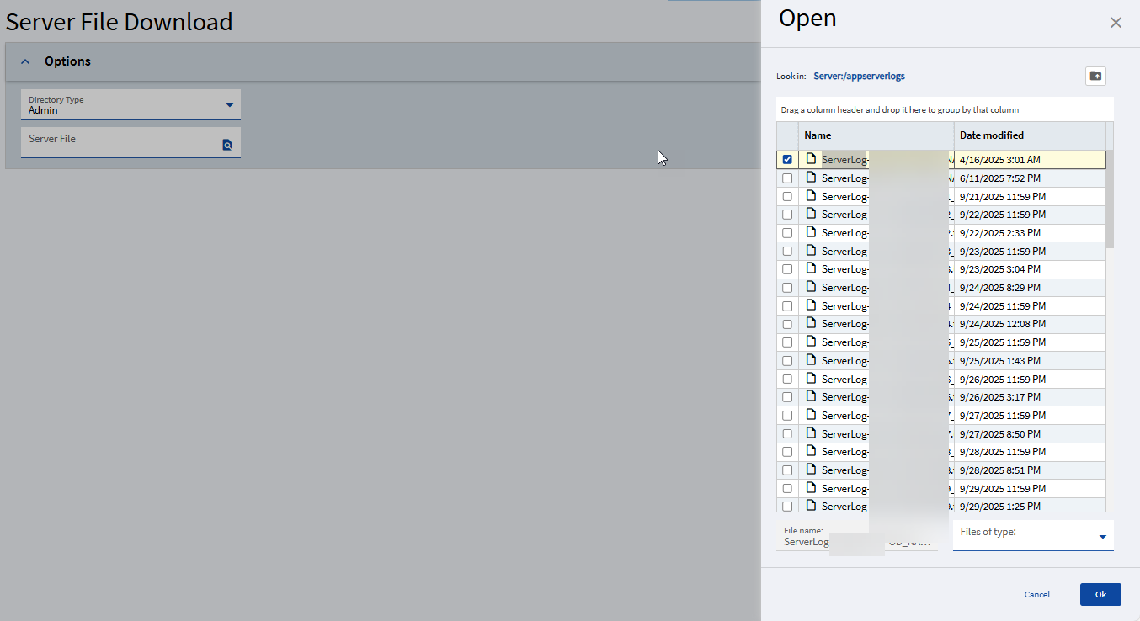This screenshot has height=621, width=1140.
Task: Tick the checkbox for 9/28/2025 11:59 PM log
Action: [x=787, y=452]
